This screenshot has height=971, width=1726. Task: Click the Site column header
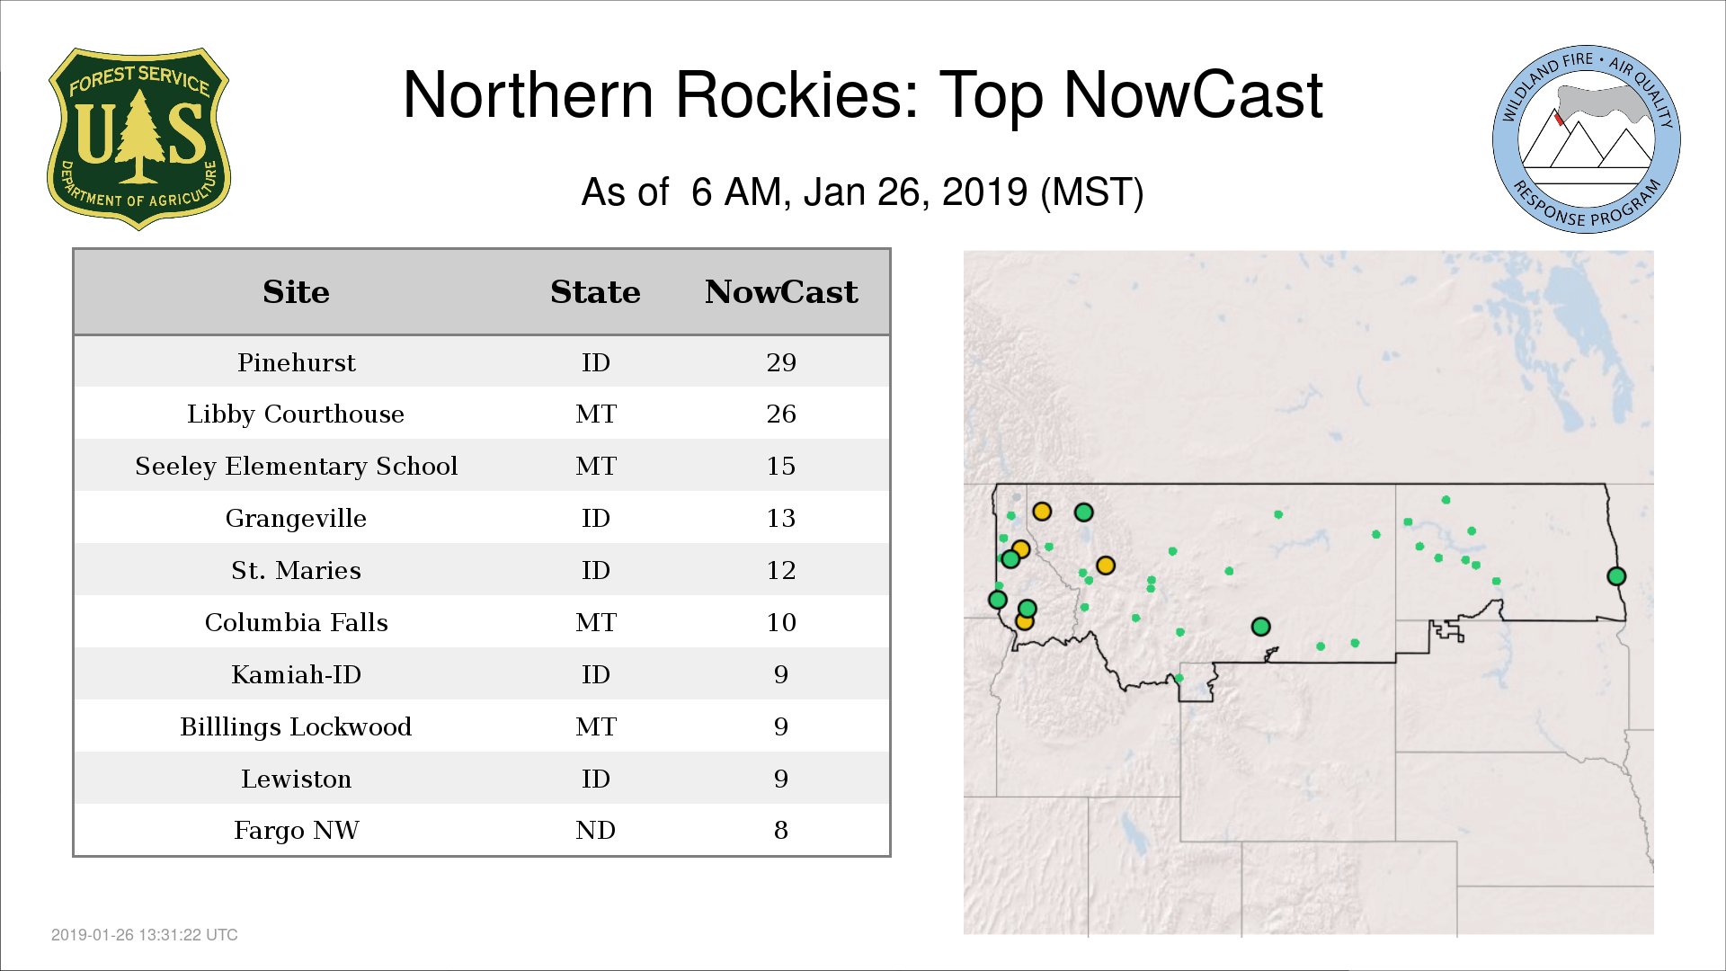296,292
